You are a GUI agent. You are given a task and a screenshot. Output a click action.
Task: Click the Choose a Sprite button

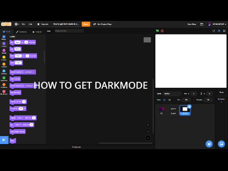(209, 144)
